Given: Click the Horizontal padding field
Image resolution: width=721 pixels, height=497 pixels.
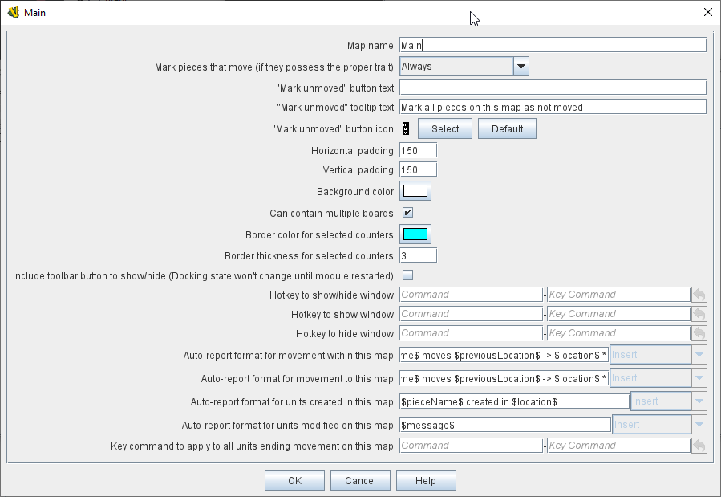Looking at the screenshot, I should pyautogui.click(x=418, y=150).
